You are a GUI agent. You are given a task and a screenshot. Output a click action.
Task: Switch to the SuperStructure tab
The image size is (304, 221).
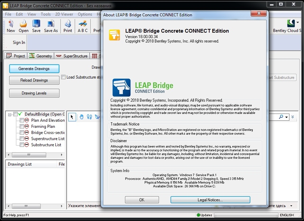[72, 56]
